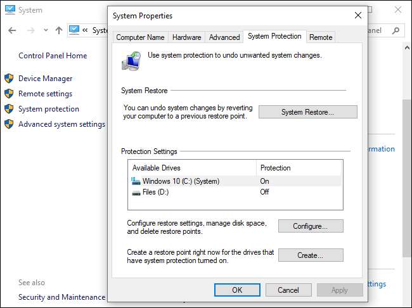Image resolution: width=412 pixels, height=308 pixels.
Task: Click the Device Manager shield icon
Action: [x=9, y=79]
